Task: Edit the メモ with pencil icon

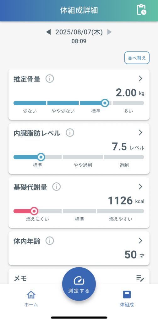Action: coord(140,278)
